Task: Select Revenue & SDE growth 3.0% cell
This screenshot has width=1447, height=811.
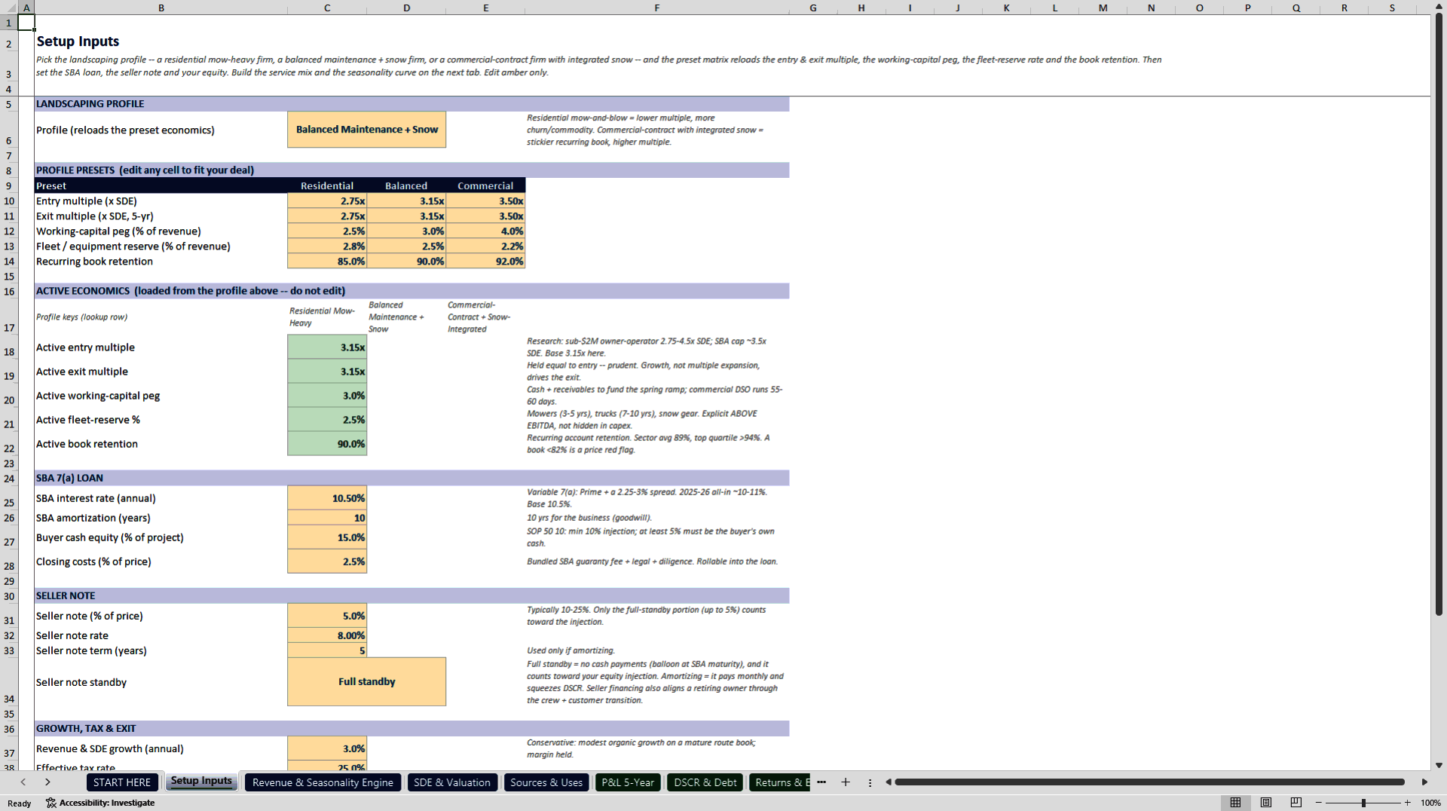Action: coord(327,748)
